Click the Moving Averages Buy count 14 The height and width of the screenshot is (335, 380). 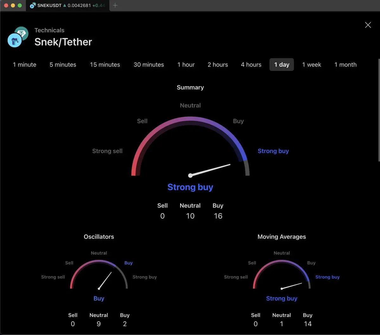[x=308, y=324]
